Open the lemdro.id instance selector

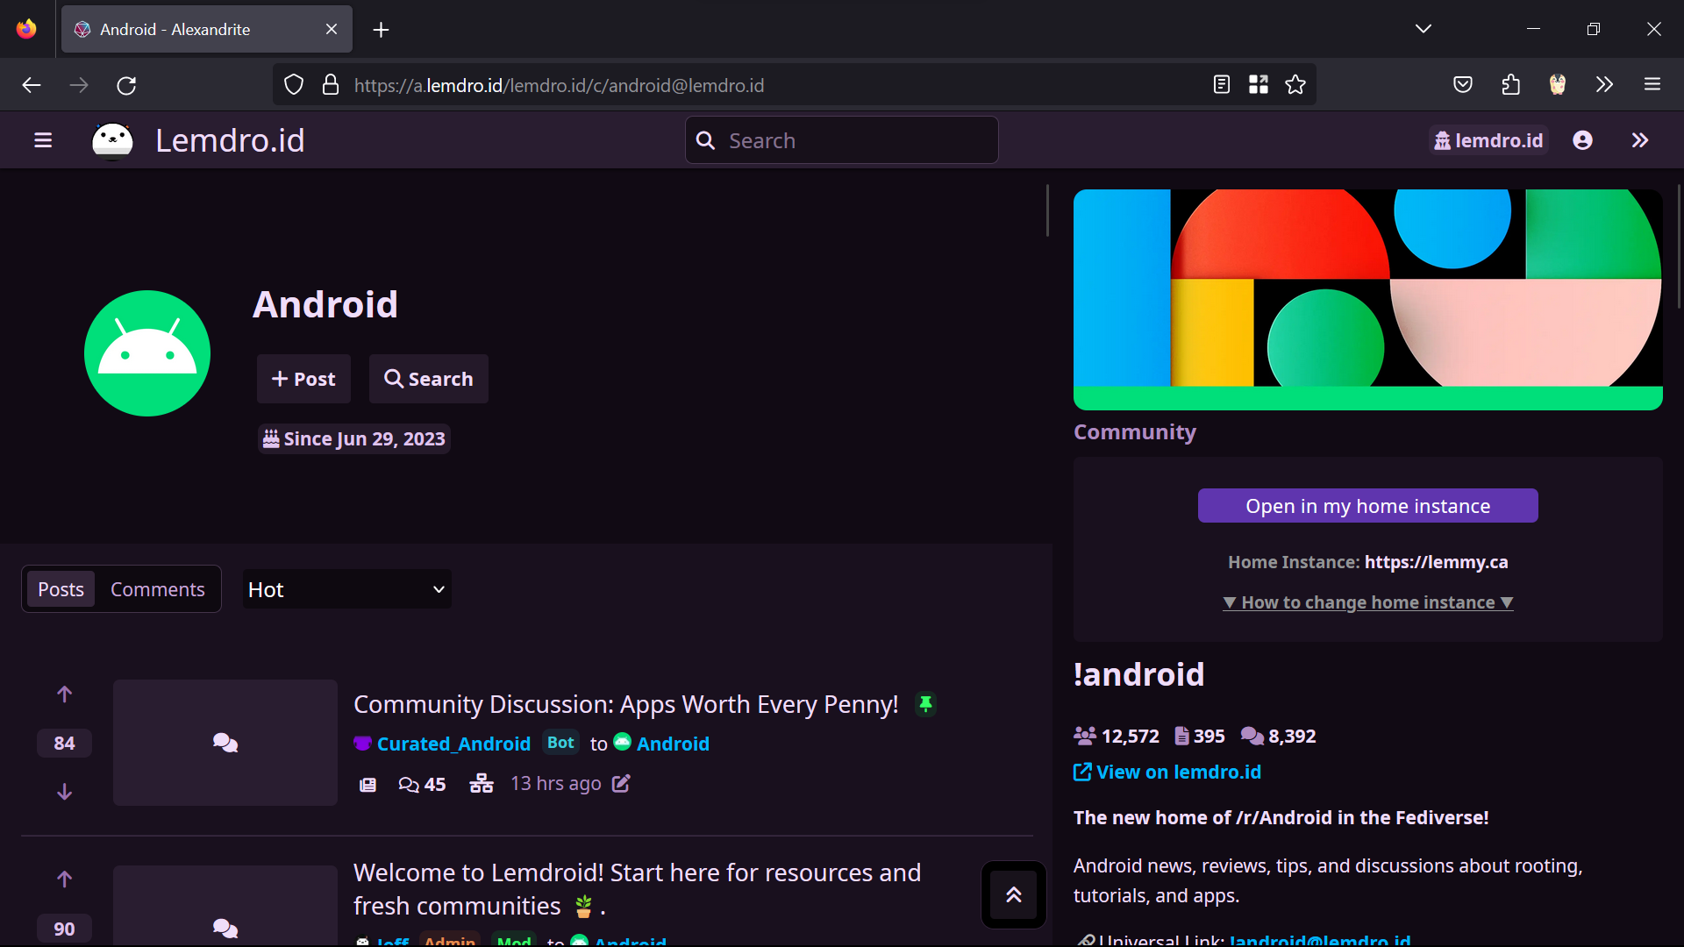pos(1488,140)
